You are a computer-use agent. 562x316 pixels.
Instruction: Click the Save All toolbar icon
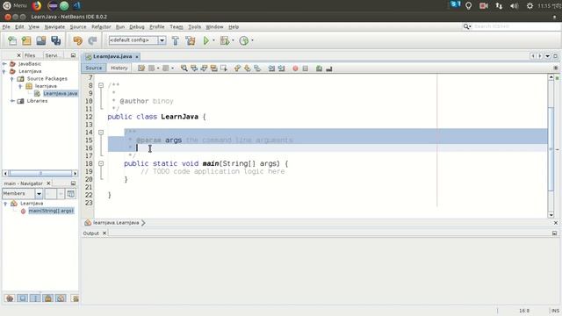click(55, 40)
